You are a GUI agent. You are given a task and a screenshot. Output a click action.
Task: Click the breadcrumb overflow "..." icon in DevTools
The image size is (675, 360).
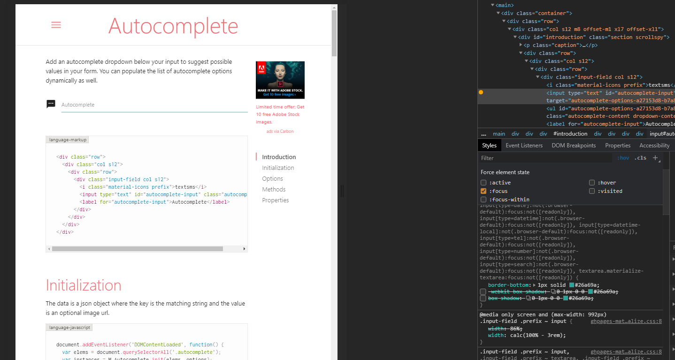click(x=483, y=134)
